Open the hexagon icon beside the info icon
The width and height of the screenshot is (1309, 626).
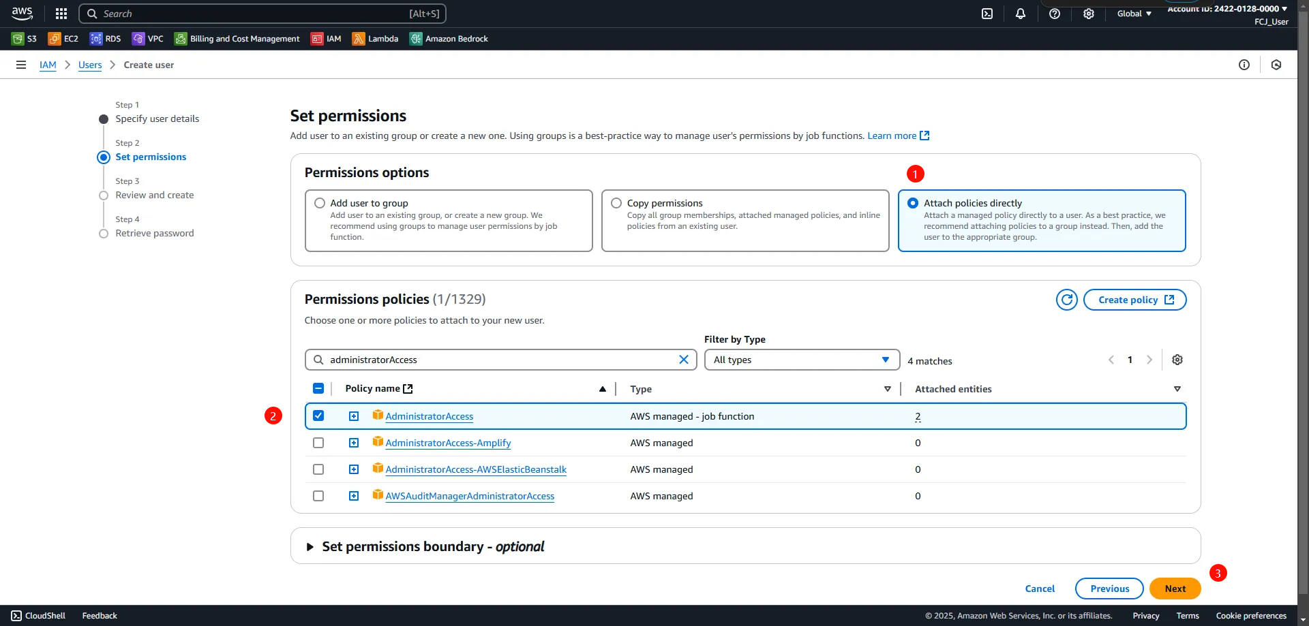(1276, 65)
